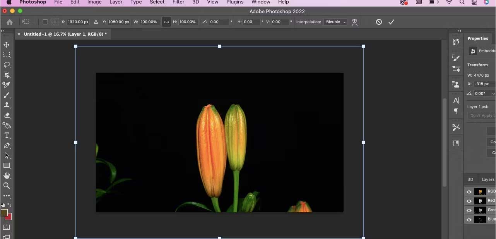
Task: Expand the hidden panels chevron above Properties
Action: point(459,31)
